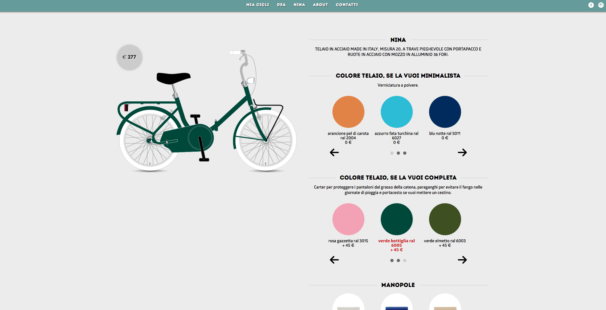Open the CONTATTI page

pos(347,5)
